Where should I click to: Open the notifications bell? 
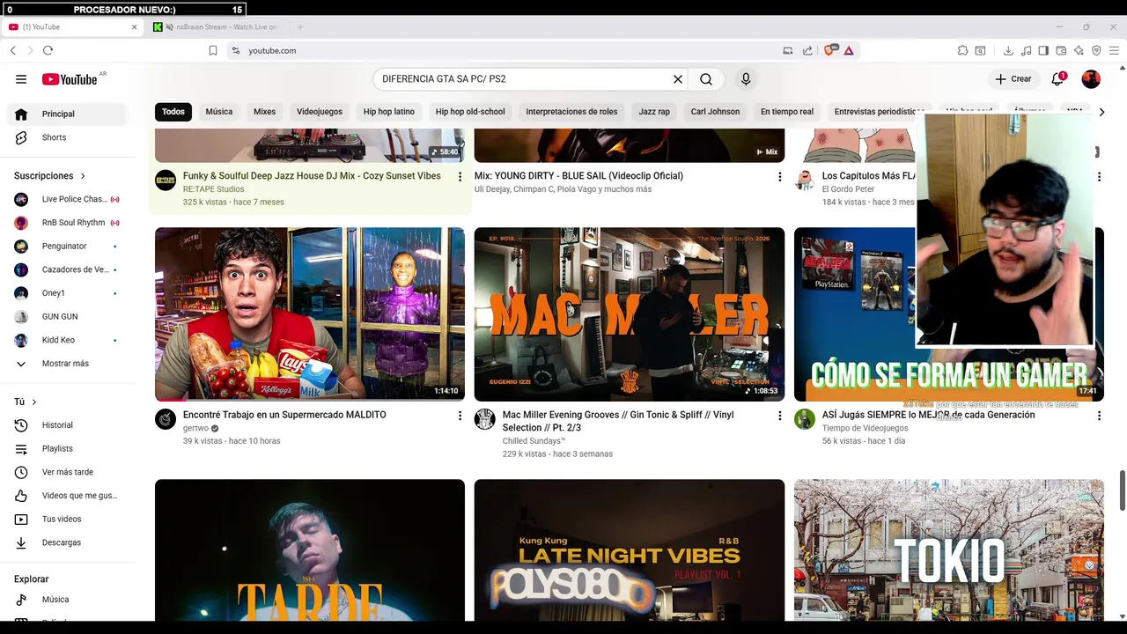[1058, 79]
